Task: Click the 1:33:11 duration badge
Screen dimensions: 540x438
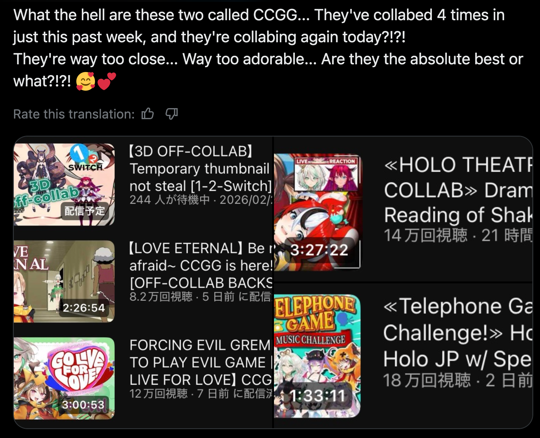Action: pyautogui.click(x=318, y=396)
